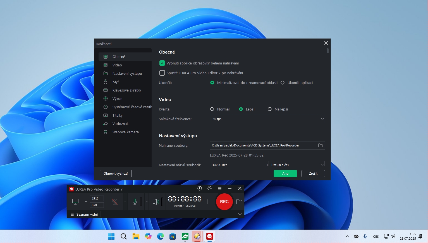Click the LUXEA Recorder app logo icon

71,189
